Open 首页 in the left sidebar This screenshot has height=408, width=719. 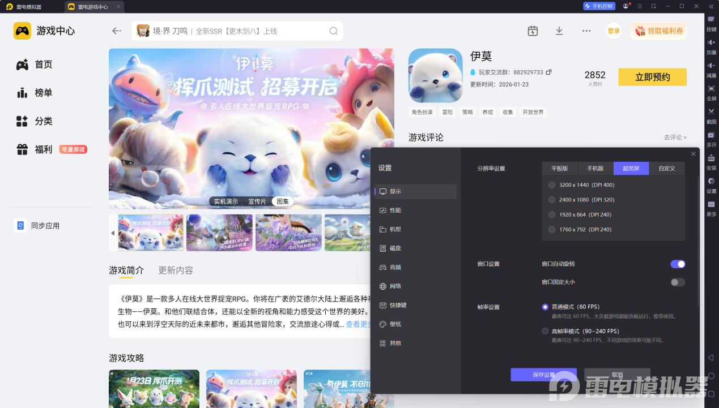[x=35, y=65]
